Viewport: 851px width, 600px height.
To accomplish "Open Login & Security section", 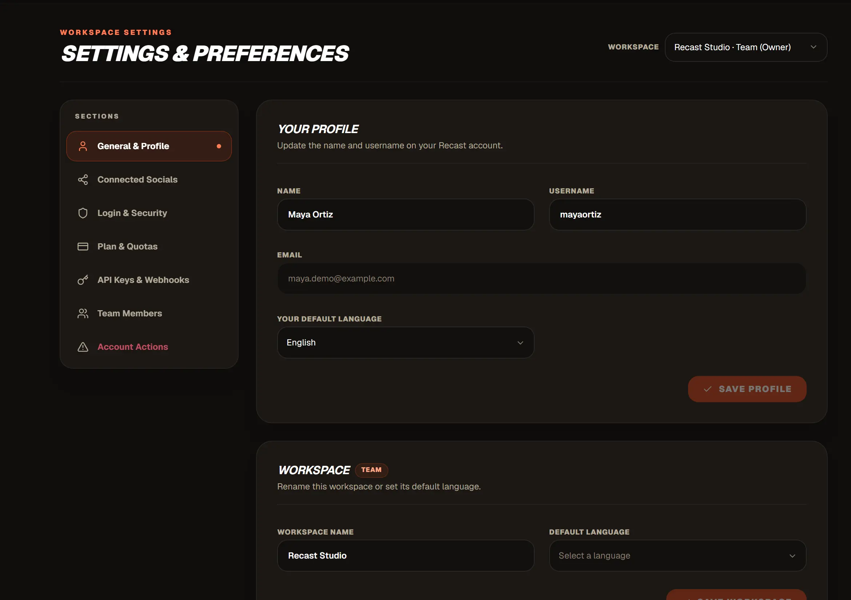I will click(x=149, y=213).
